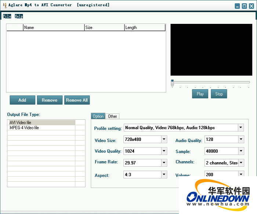
Task: Open the Audio Quality dropdown
Action: pos(241,139)
